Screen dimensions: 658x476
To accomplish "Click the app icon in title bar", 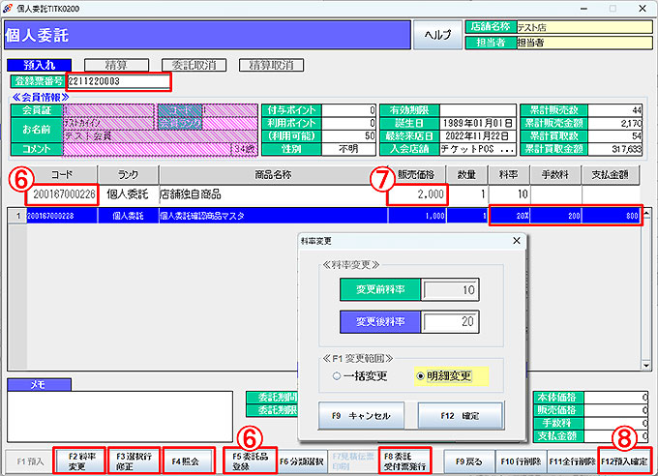I will 8,9.
